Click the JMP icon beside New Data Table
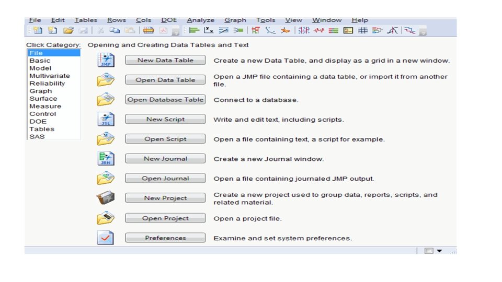The width and height of the screenshot is (502, 282). tap(106, 60)
